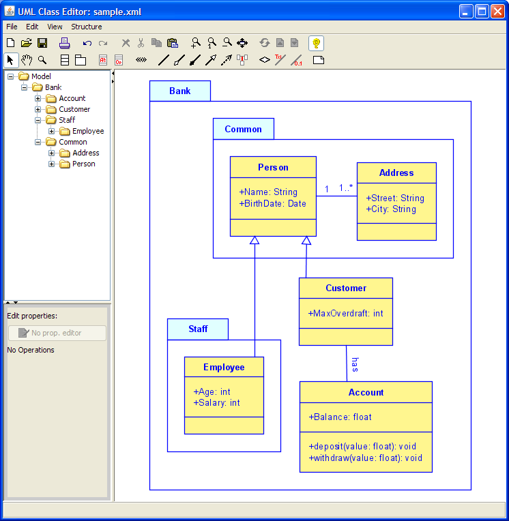This screenshot has width=509, height=521.
Task: Choose the dashed dependency arrow tool
Action: click(226, 60)
